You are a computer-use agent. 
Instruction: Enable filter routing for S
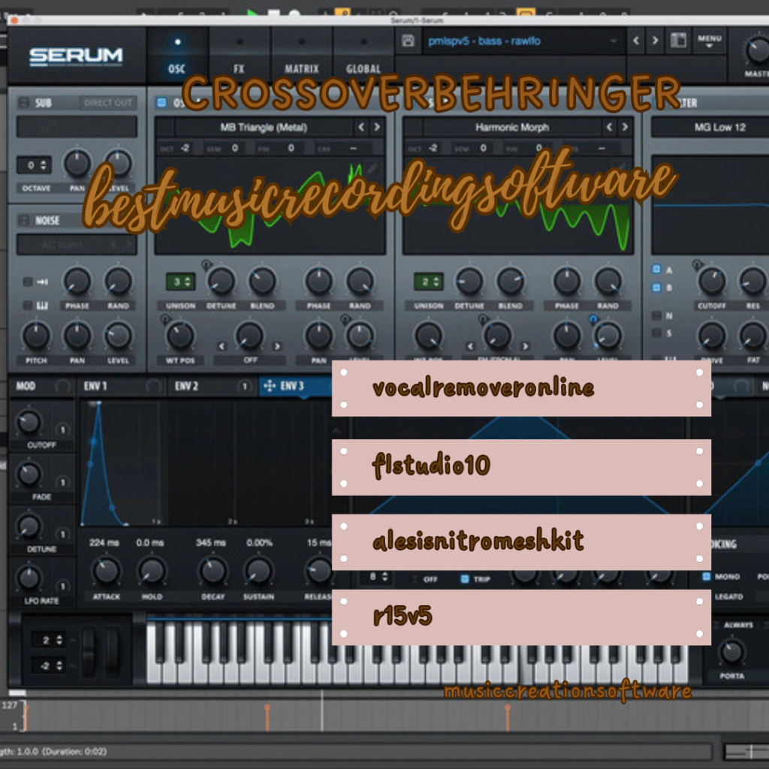coord(656,333)
